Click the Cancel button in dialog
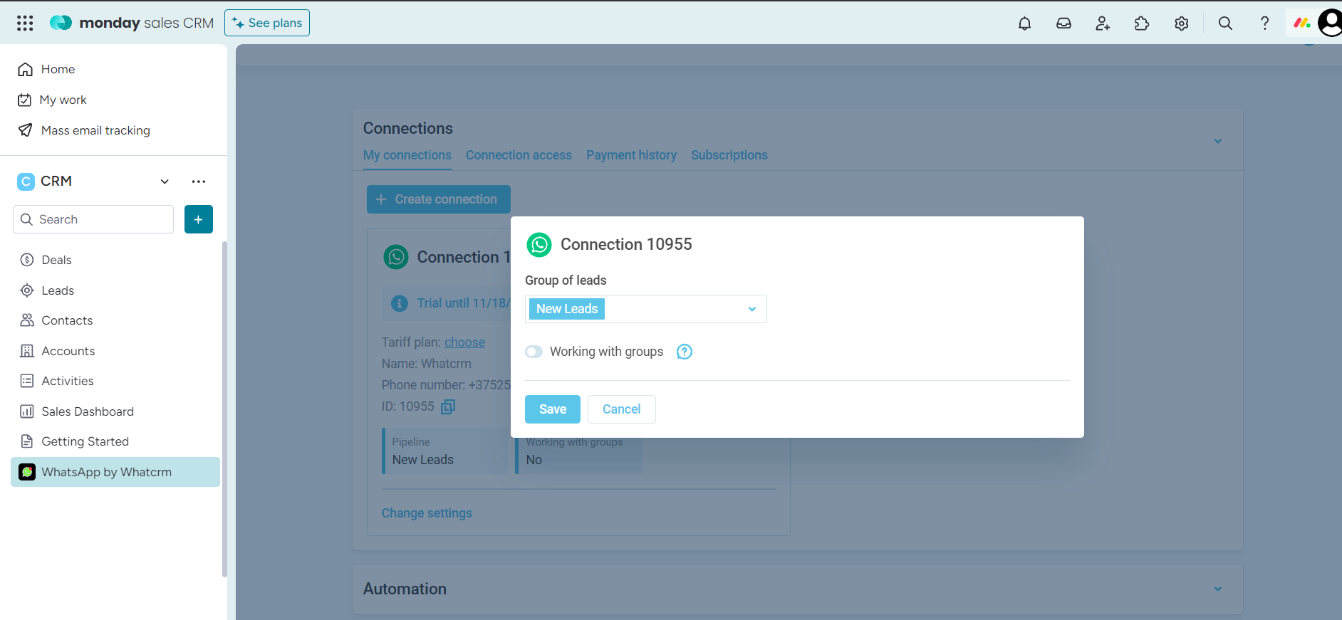Viewport: 1342px width, 620px height. pos(621,409)
